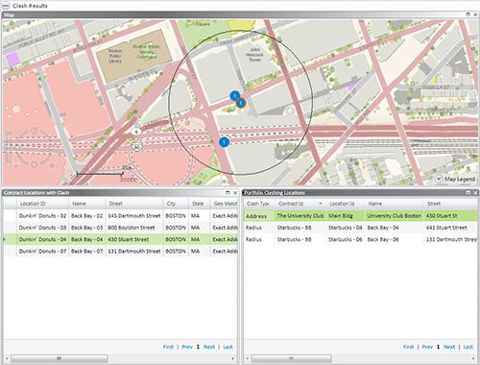
Task: Go to Last page in Contract Locations panel
Action: pyautogui.click(x=228, y=347)
